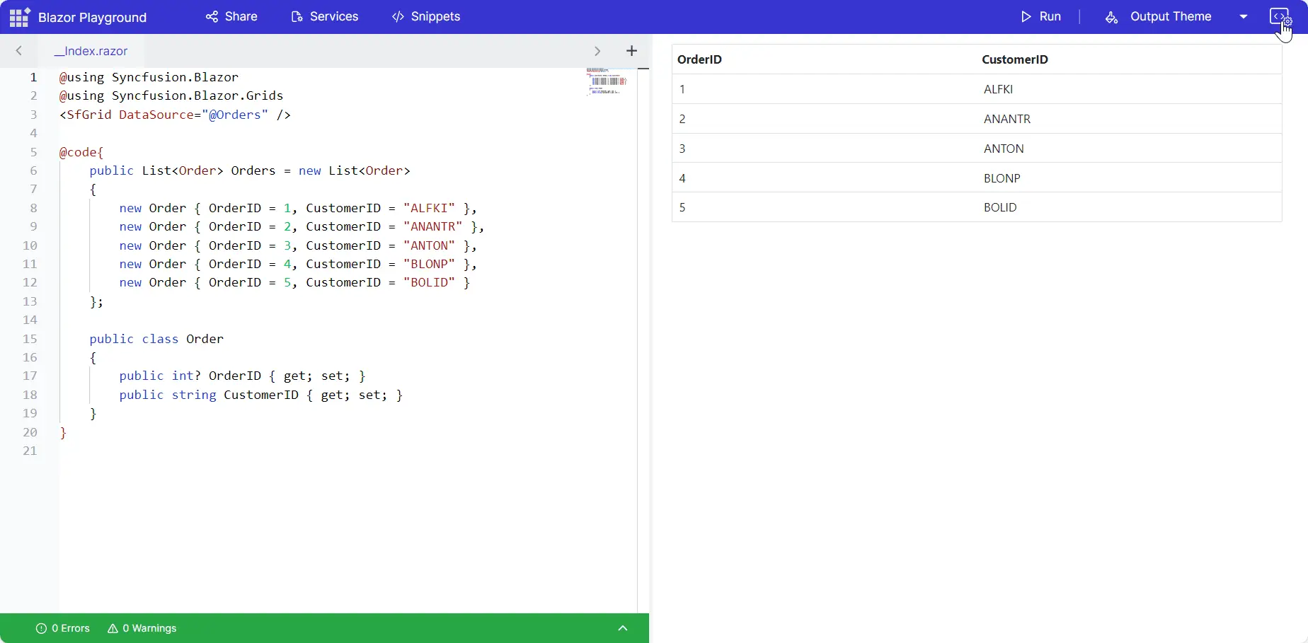Click the 0 Errors info icon
Image resolution: width=1308 pixels, height=643 pixels.
point(41,627)
